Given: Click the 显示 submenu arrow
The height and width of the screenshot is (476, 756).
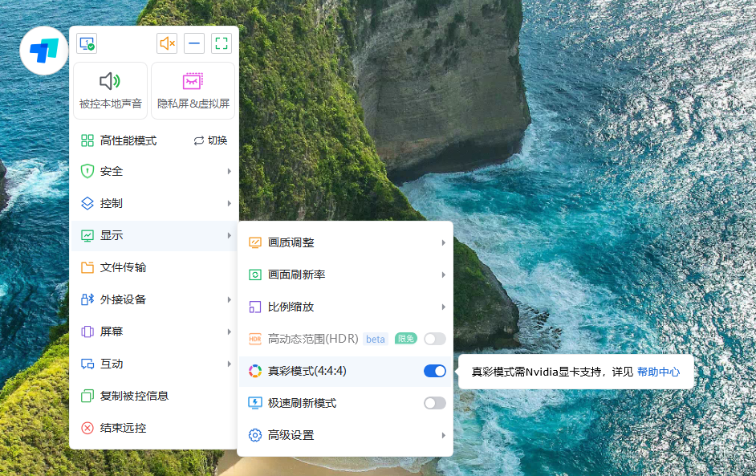Looking at the screenshot, I should [x=230, y=235].
